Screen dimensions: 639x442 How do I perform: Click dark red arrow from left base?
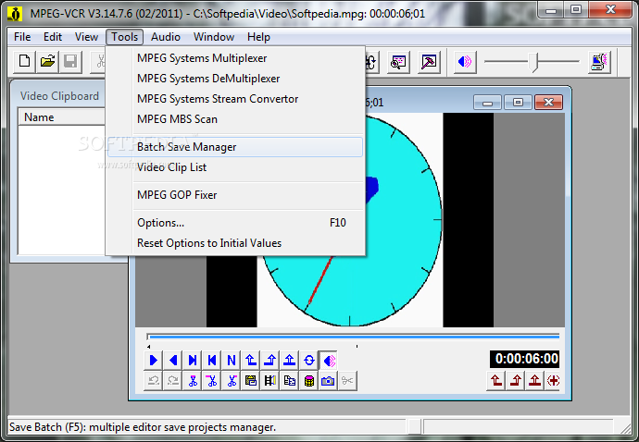pos(516,381)
